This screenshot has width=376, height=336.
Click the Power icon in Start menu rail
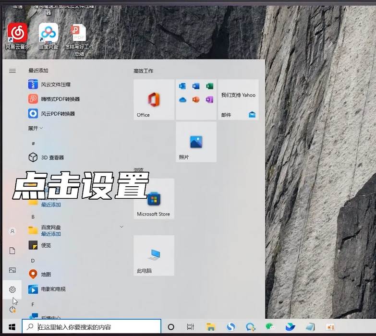tap(12, 310)
